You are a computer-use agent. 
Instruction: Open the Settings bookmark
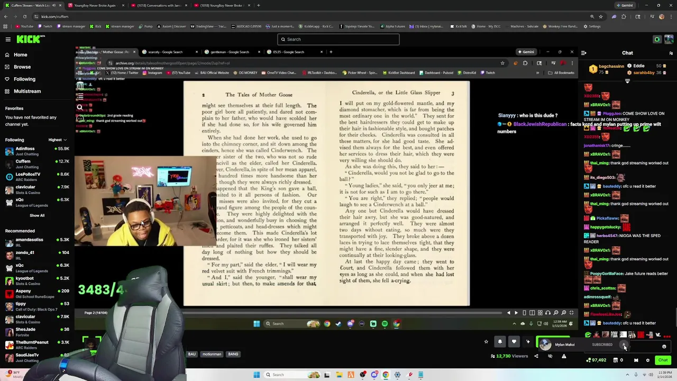tap(592, 26)
